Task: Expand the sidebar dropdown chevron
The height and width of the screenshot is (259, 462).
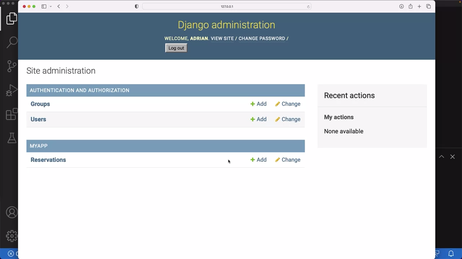Action: 51,6
